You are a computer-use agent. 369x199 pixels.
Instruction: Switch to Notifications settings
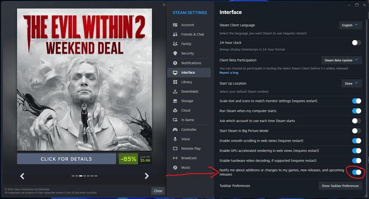pos(189,63)
